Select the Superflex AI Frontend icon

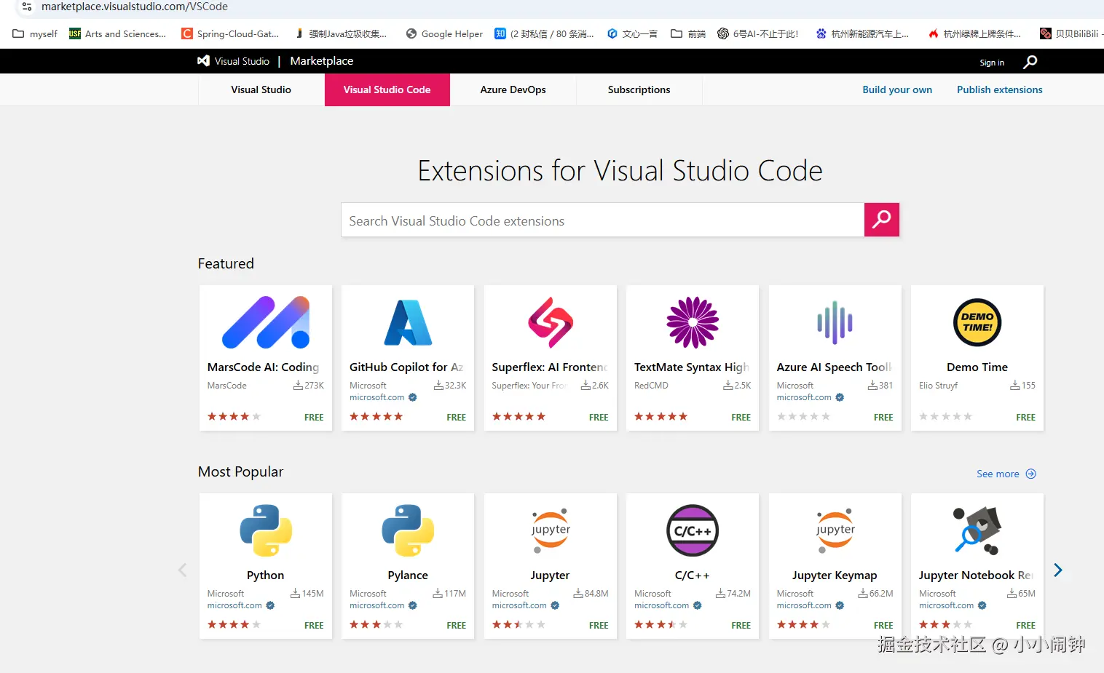click(x=551, y=322)
